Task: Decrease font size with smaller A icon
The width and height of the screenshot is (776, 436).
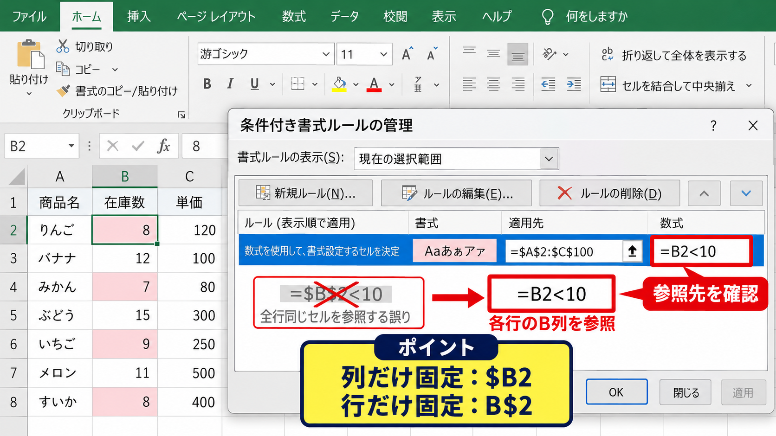Action: click(x=432, y=54)
